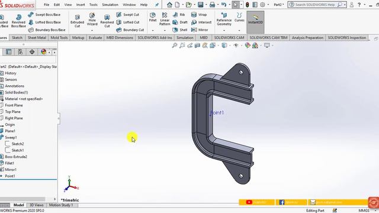
Task: Select the Draft tool
Action: tap(180, 22)
